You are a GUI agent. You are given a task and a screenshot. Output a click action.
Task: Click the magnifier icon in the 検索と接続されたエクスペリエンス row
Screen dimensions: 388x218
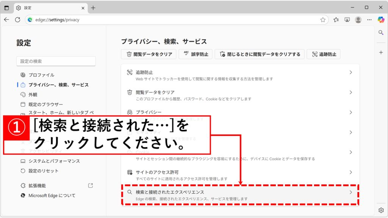130,192
